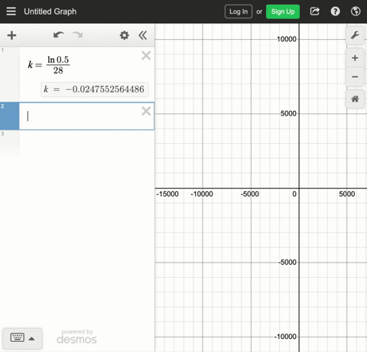The height and width of the screenshot is (352, 367).
Task: Focus the empty expression 2 field
Action: point(86,116)
